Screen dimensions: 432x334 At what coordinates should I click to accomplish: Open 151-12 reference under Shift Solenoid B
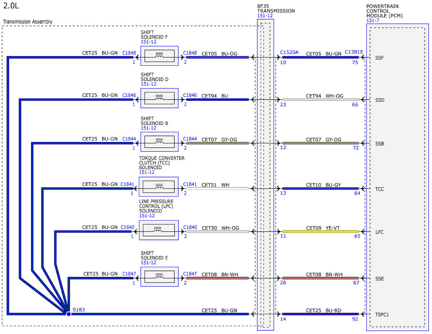(148, 128)
